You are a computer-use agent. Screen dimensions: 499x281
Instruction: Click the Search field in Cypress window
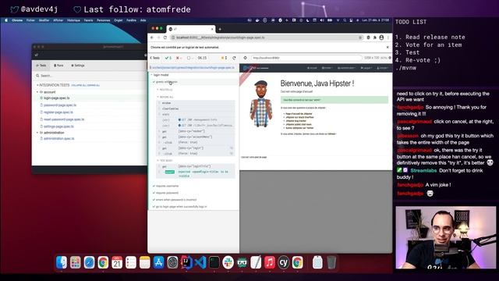[90, 76]
